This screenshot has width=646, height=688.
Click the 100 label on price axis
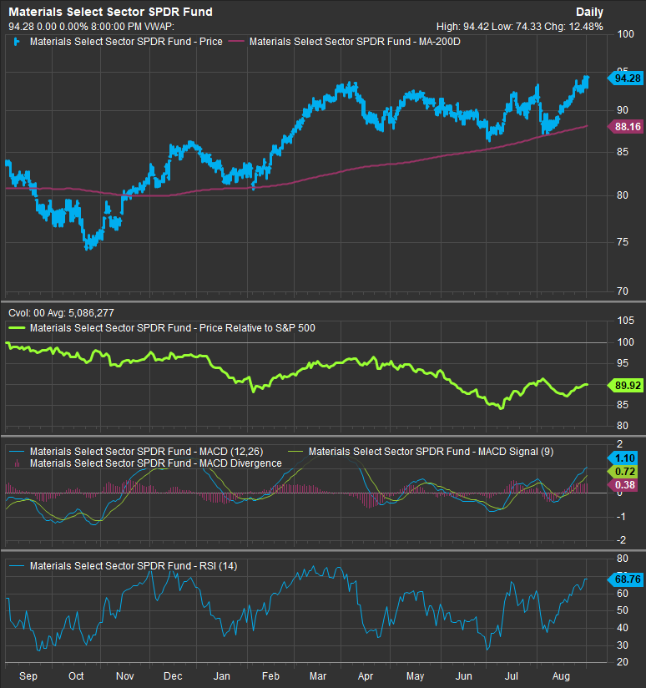625,34
